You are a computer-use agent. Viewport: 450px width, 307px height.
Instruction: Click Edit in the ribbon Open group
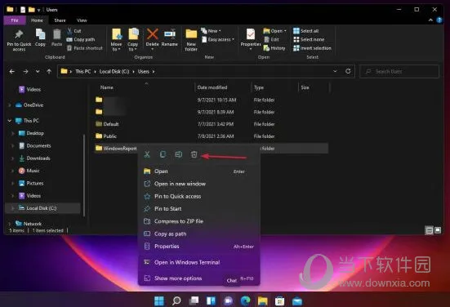pyautogui.click(x=271, y=39)
